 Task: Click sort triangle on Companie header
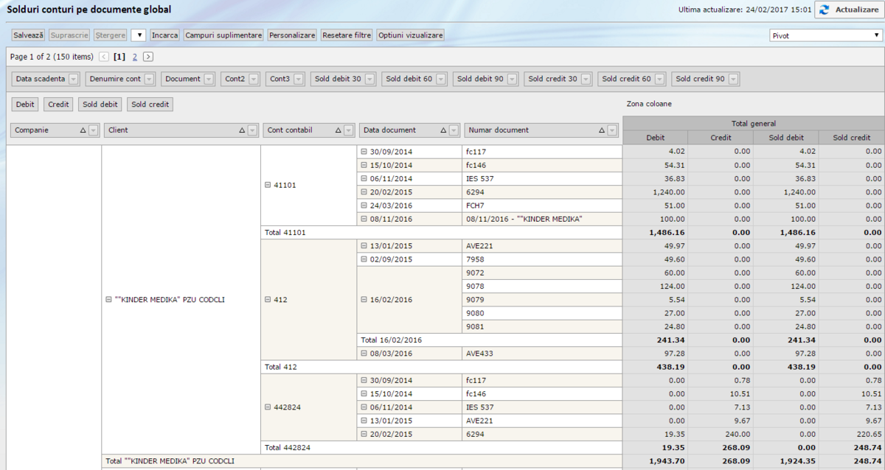[x=82, y=130]
